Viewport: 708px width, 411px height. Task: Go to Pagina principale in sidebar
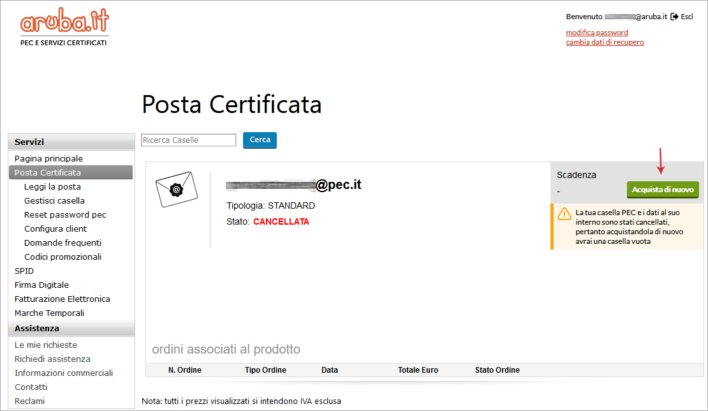click(48, 158)
